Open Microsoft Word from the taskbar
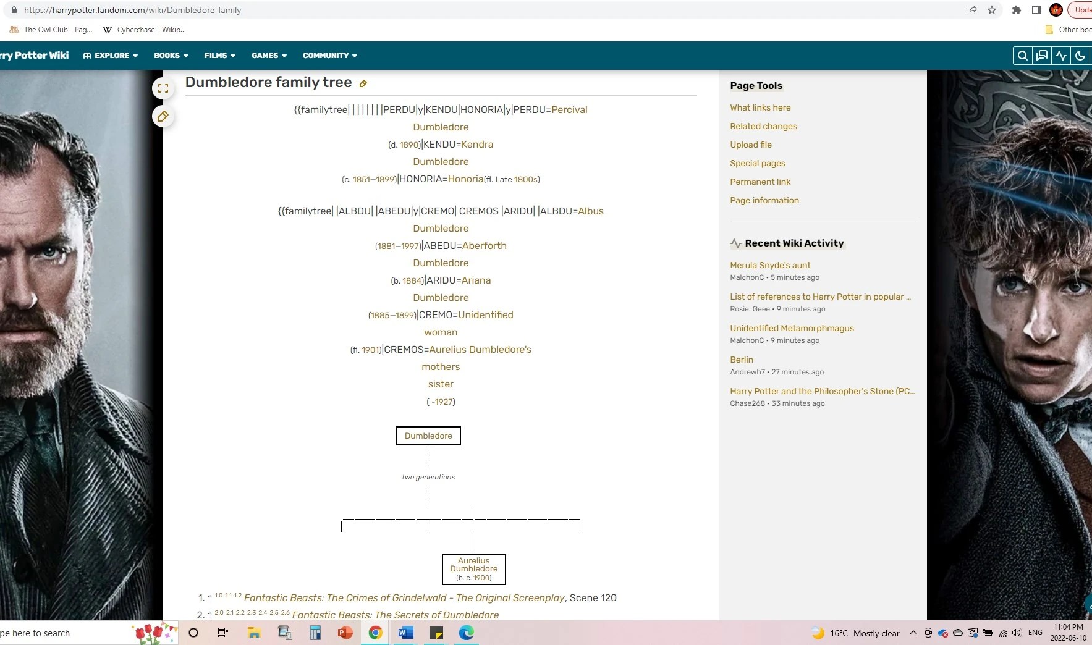This screenshot has width=1092, height=645. pyautogui.click(x=405, y=633)
